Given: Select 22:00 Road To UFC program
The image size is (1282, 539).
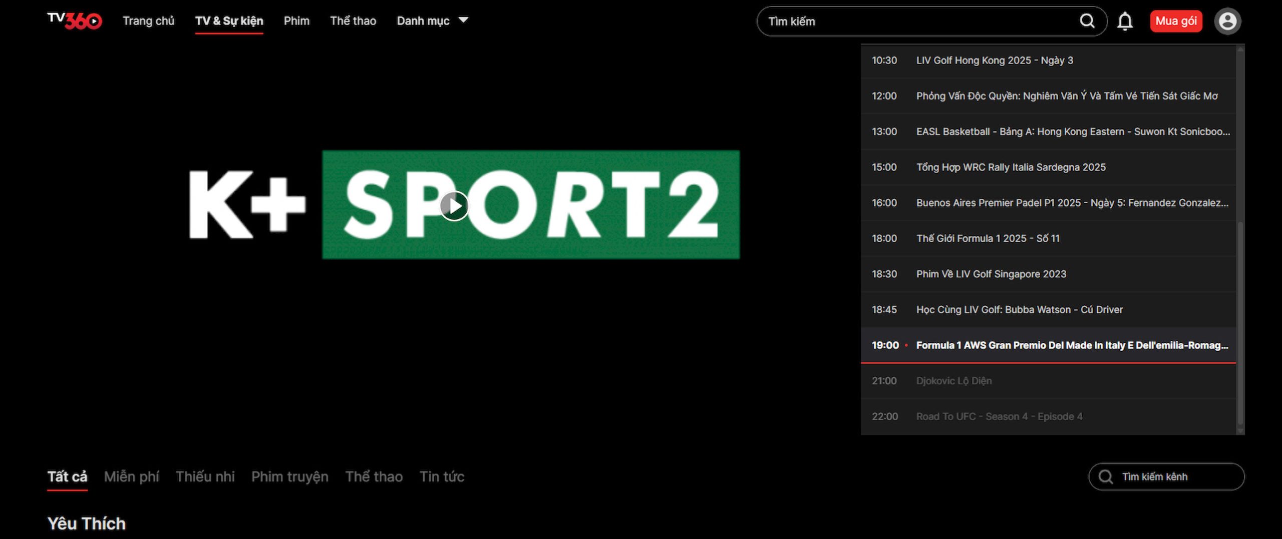Looking at the screenshot, I should (1049, 416).
